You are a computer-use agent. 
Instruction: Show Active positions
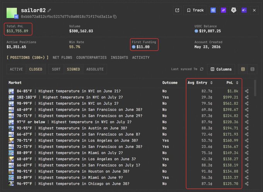16,69
